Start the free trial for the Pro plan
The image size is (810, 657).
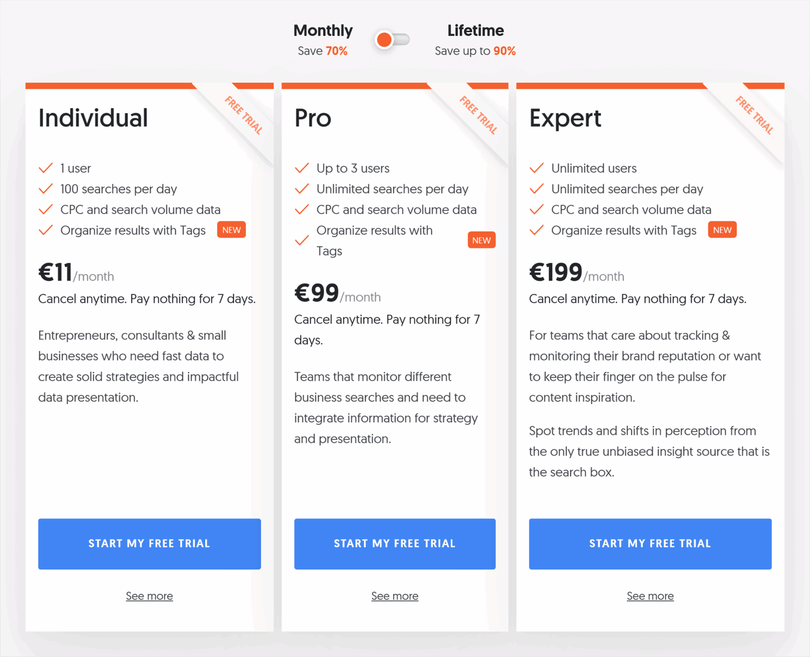(394, 544)
